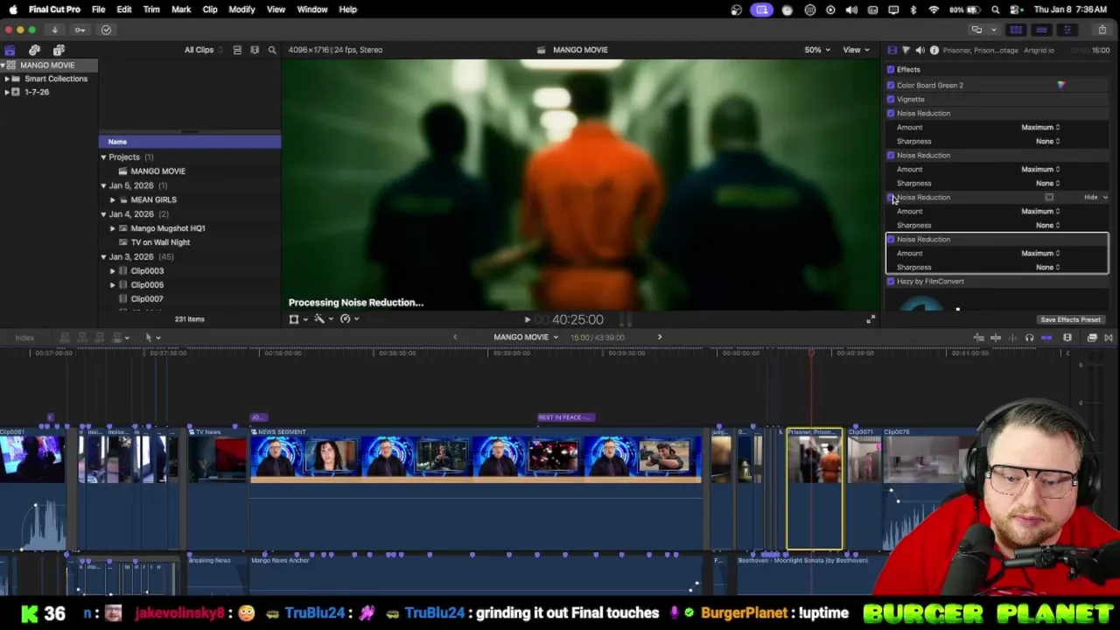
Task: Open Color Board Green 2 color editor
Action: pos(1060,85)
